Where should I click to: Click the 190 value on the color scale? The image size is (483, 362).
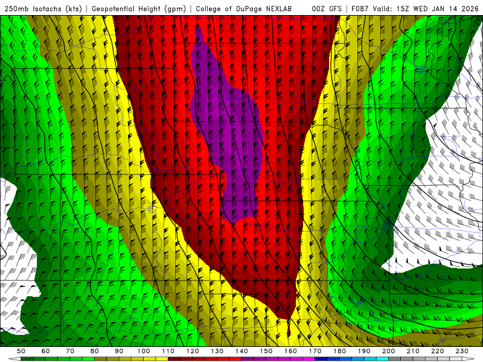tap(364, 351)
